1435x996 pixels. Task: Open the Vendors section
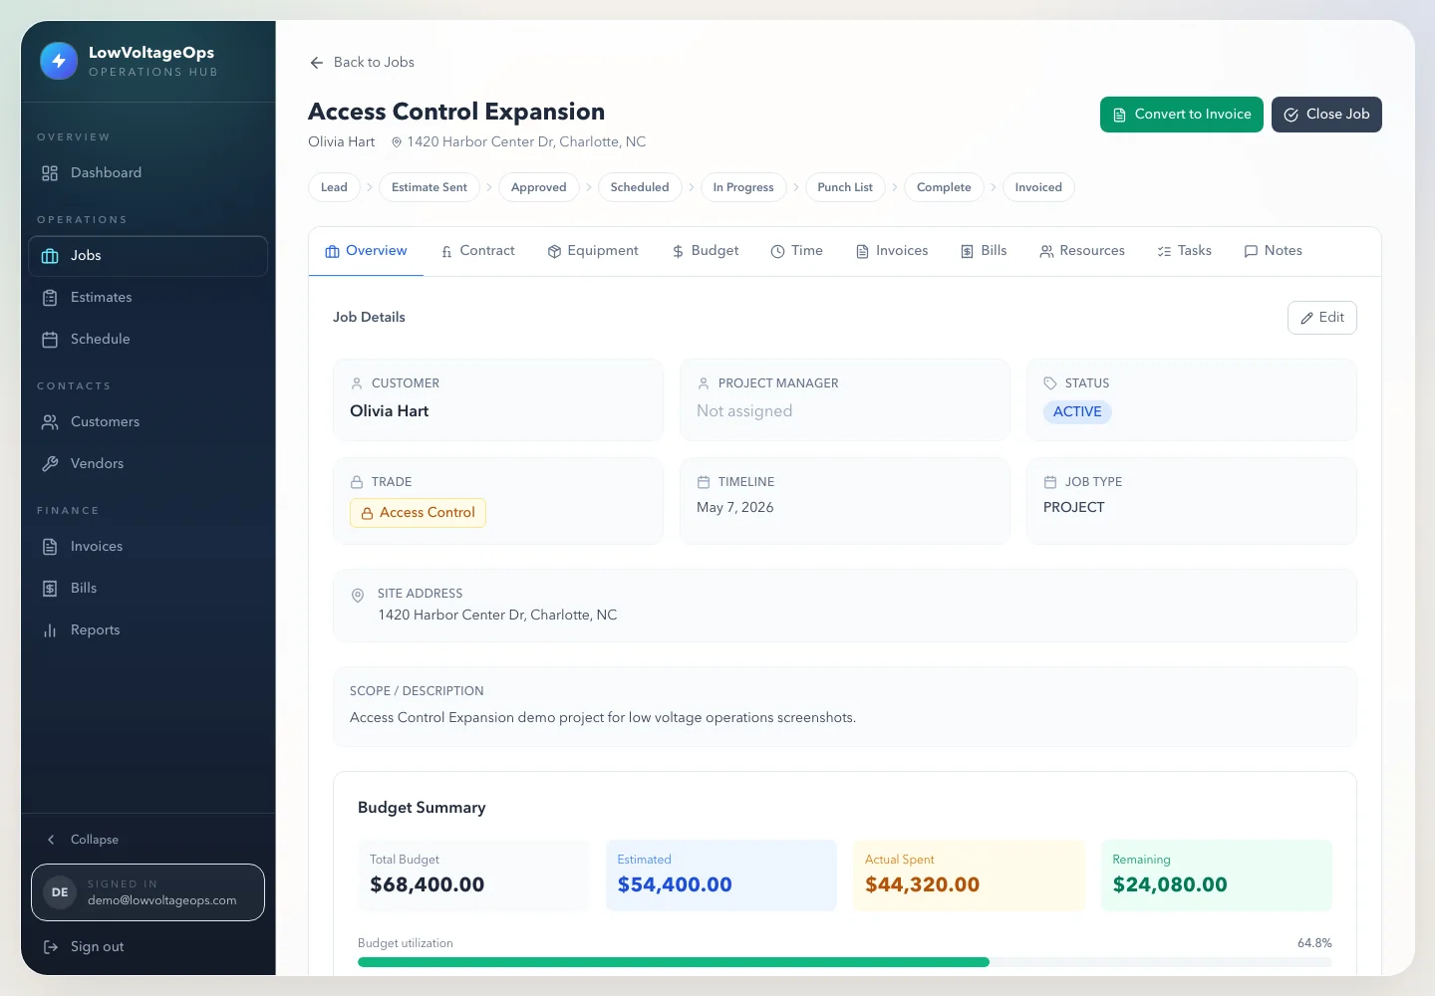[147, 463]
